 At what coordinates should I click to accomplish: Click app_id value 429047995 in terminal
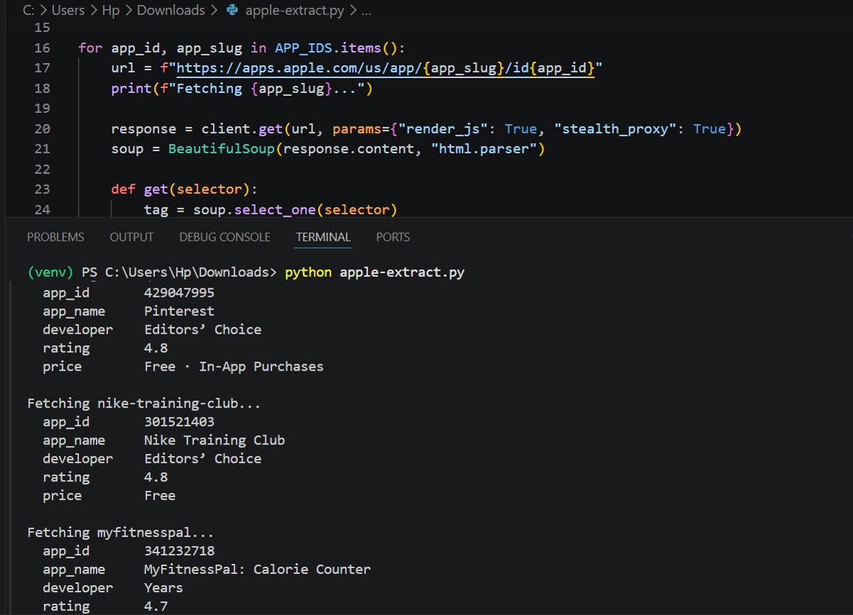(179, 293)
